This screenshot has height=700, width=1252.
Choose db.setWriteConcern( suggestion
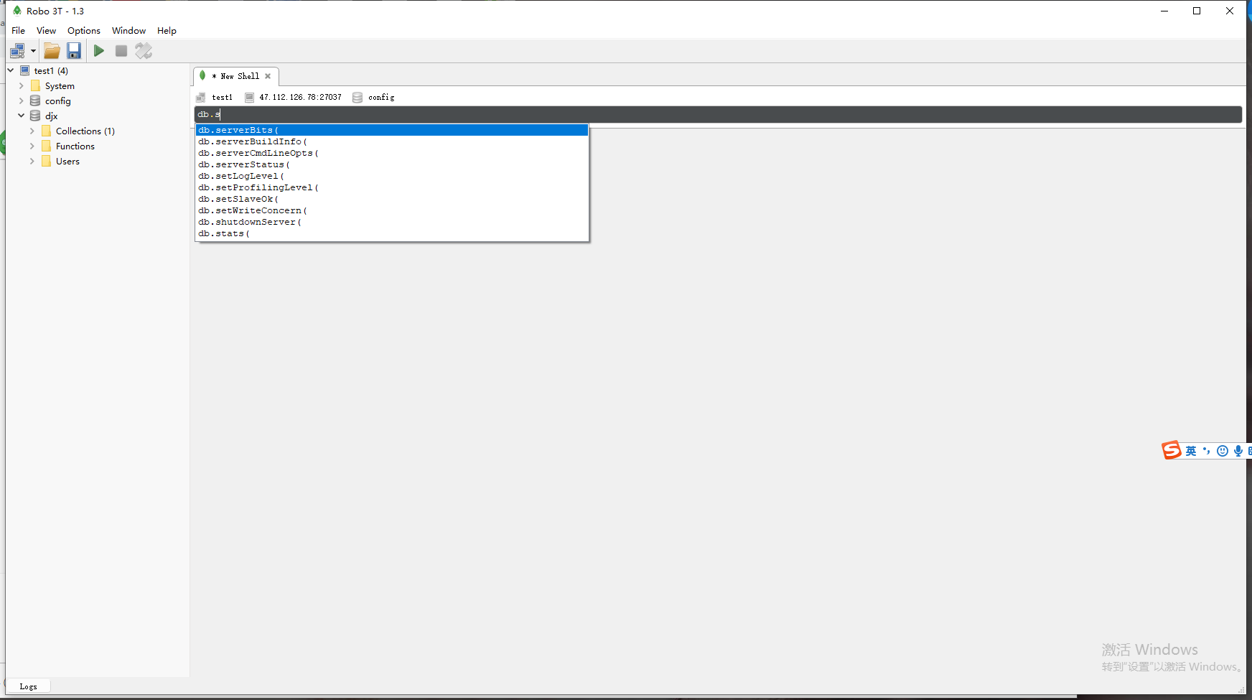[x=392, y=210]
